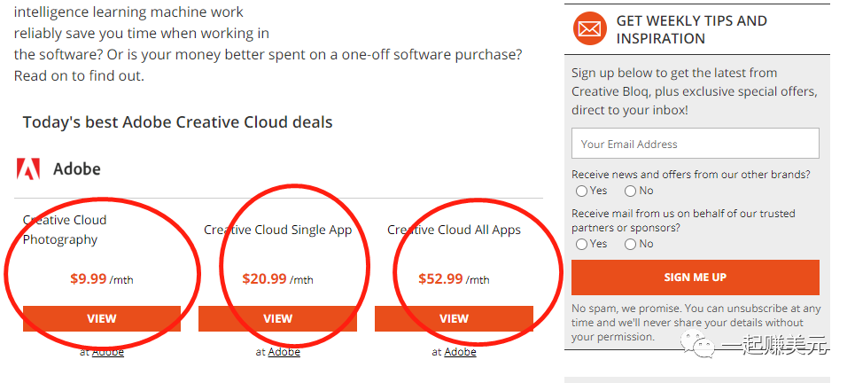
Task: Click the Creative Cloud Photography title
Action: point(65,230)
